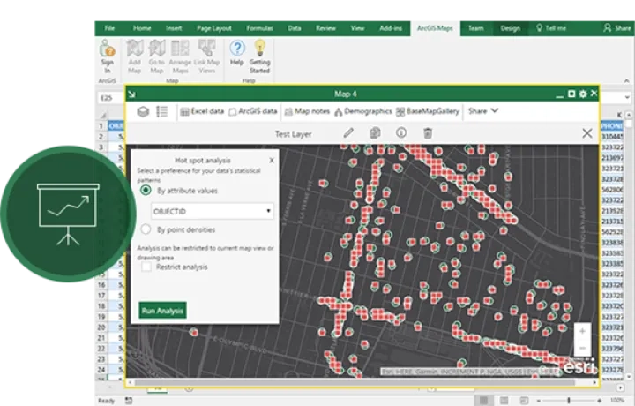Click the Name Box showing E25
The width and height of the screenshot is (635, 406).
point(110,98)
